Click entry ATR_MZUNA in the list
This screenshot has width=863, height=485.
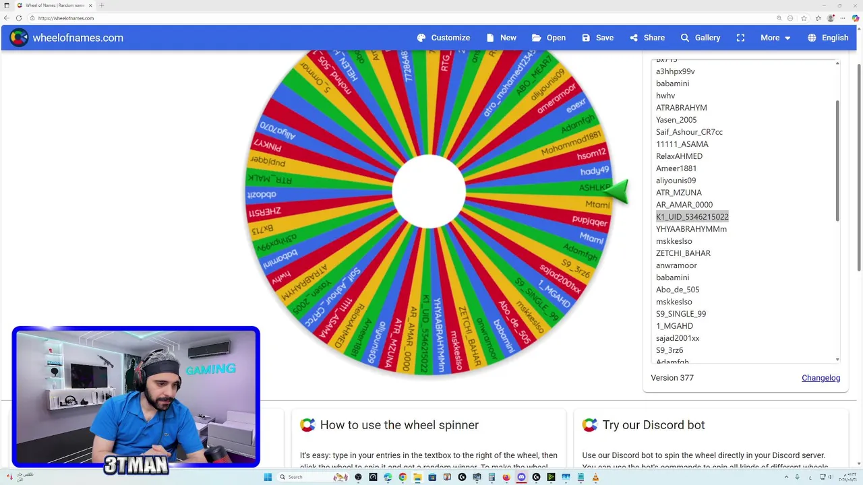[679, 193]
